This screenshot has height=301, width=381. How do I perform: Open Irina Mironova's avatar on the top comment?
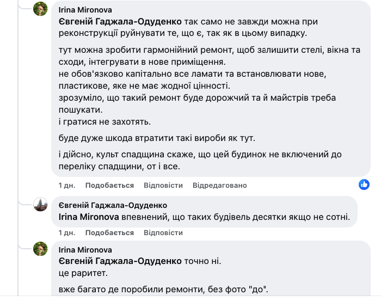pyautogui.click(x=40, y=9)
